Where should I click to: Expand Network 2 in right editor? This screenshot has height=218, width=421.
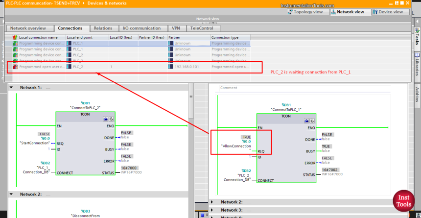[x=212, y=202]
